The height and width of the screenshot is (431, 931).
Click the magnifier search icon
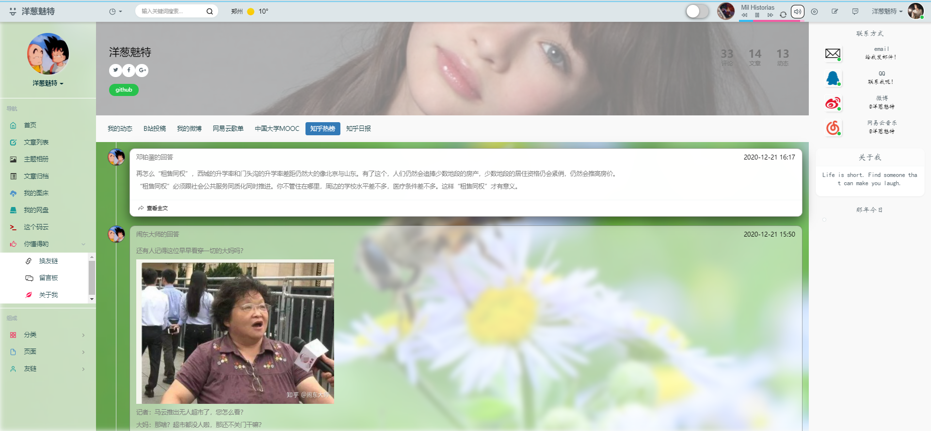coord(209,11)
